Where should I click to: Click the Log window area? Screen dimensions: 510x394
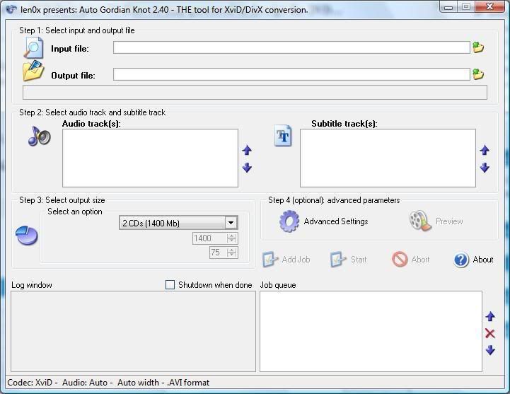pyautogui.click(x=134, y=331)
